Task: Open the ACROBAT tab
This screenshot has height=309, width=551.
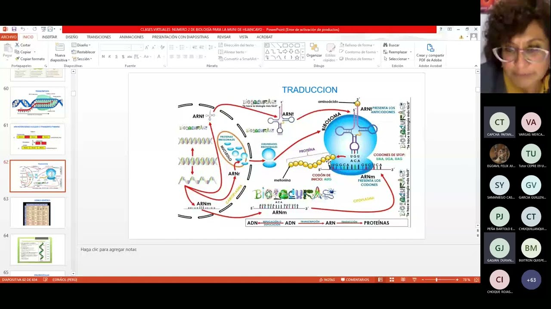Action: (264, 37)
